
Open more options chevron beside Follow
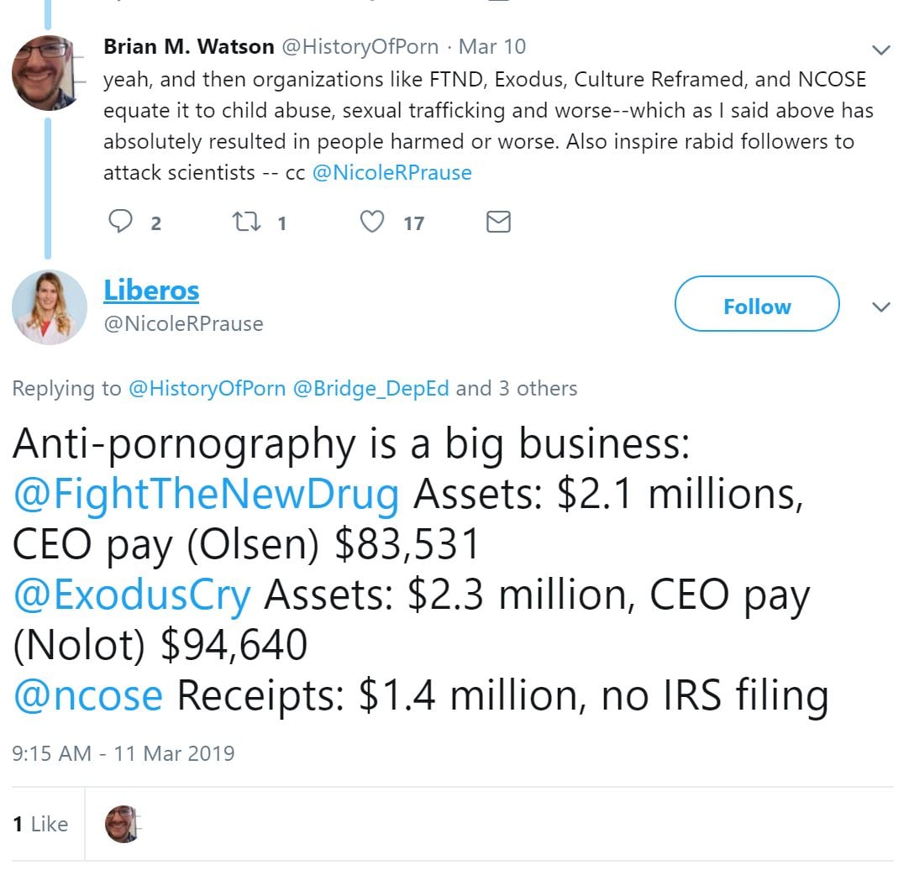click(881, 307)
